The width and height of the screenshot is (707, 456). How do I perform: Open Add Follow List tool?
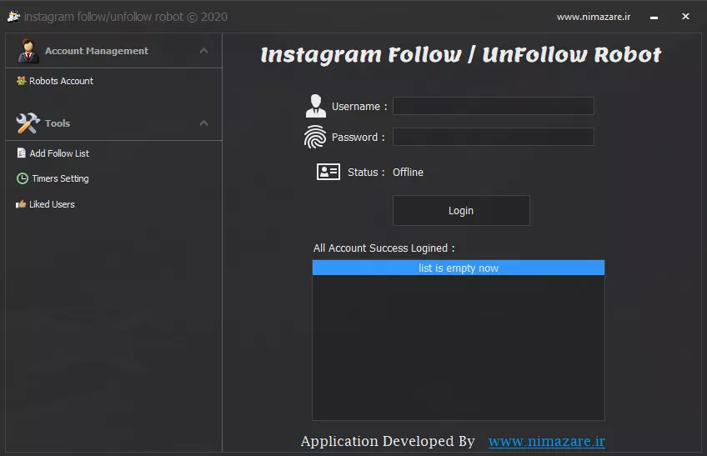tap(53, 153)
